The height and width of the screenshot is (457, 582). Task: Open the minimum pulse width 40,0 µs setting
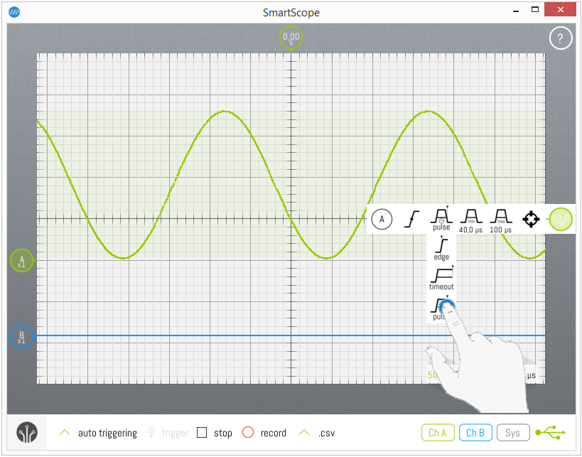pyautogui.click(x=470, y=219)
